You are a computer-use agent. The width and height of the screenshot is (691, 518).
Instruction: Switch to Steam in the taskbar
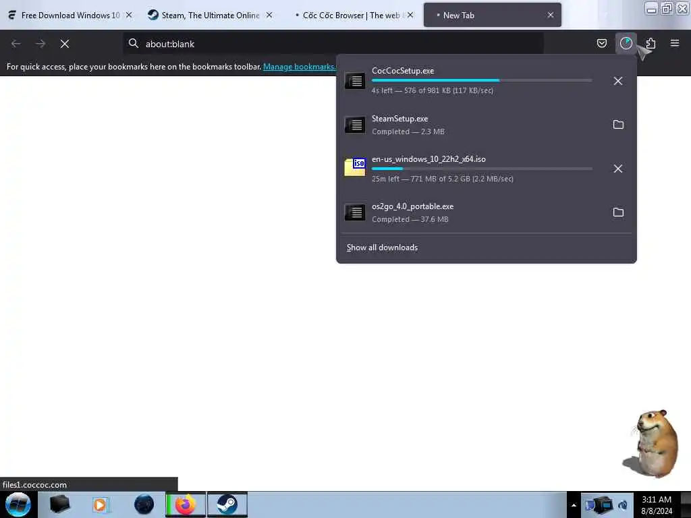[227, 505]
